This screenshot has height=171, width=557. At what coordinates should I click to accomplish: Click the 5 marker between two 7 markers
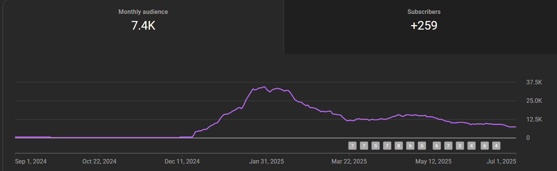point(375,146)
